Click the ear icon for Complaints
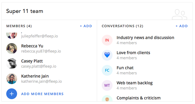195x104 pixels. click(107, 98)
